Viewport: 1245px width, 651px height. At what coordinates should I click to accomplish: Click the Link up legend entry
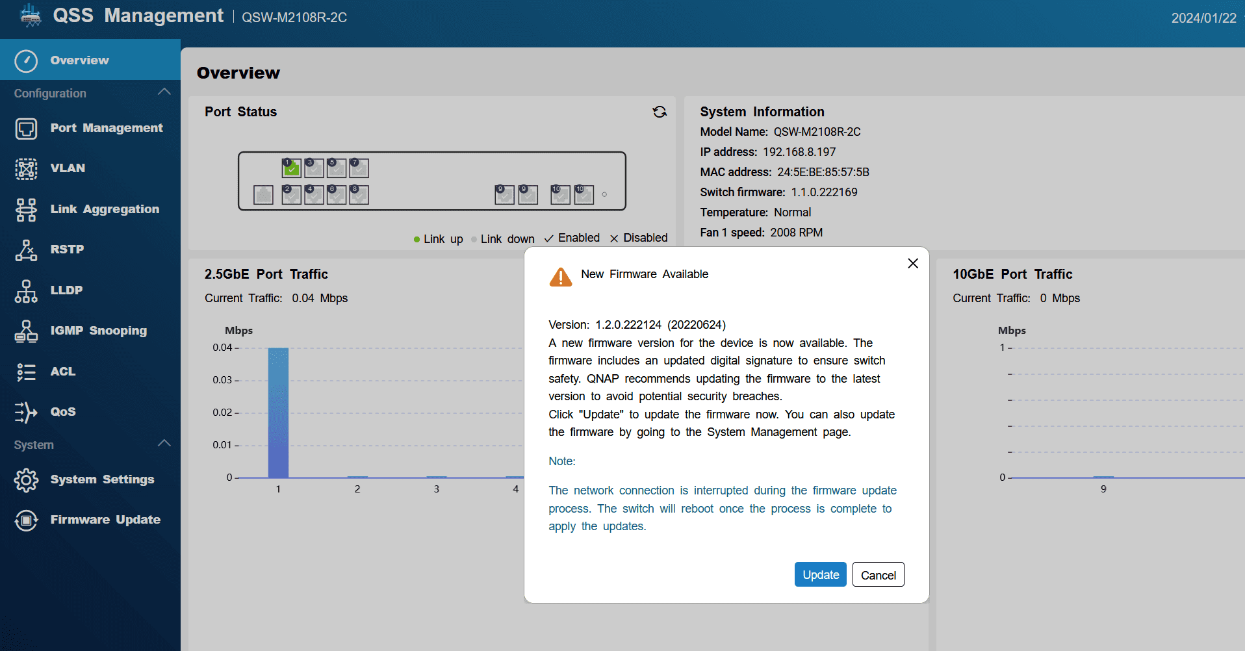pyautogui.click(x=439, y=239)
